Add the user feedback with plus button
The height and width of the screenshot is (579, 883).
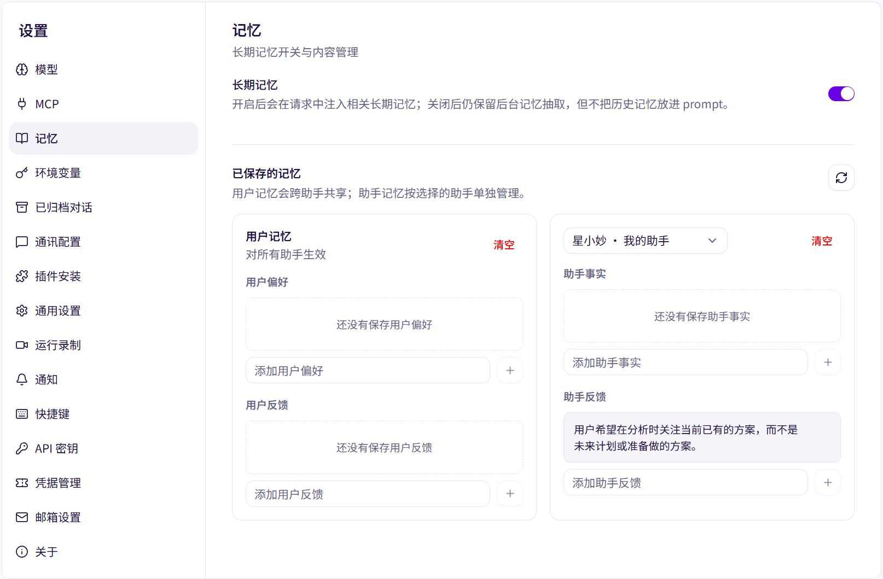pyautogui.click(x=510, y=494)
